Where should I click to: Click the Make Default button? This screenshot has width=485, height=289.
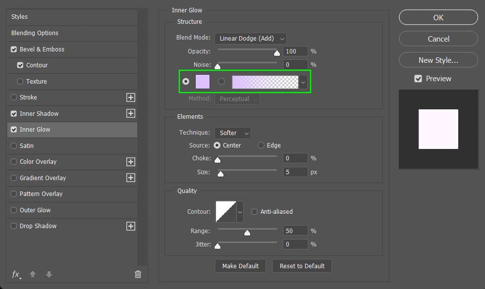coord(240,266)
